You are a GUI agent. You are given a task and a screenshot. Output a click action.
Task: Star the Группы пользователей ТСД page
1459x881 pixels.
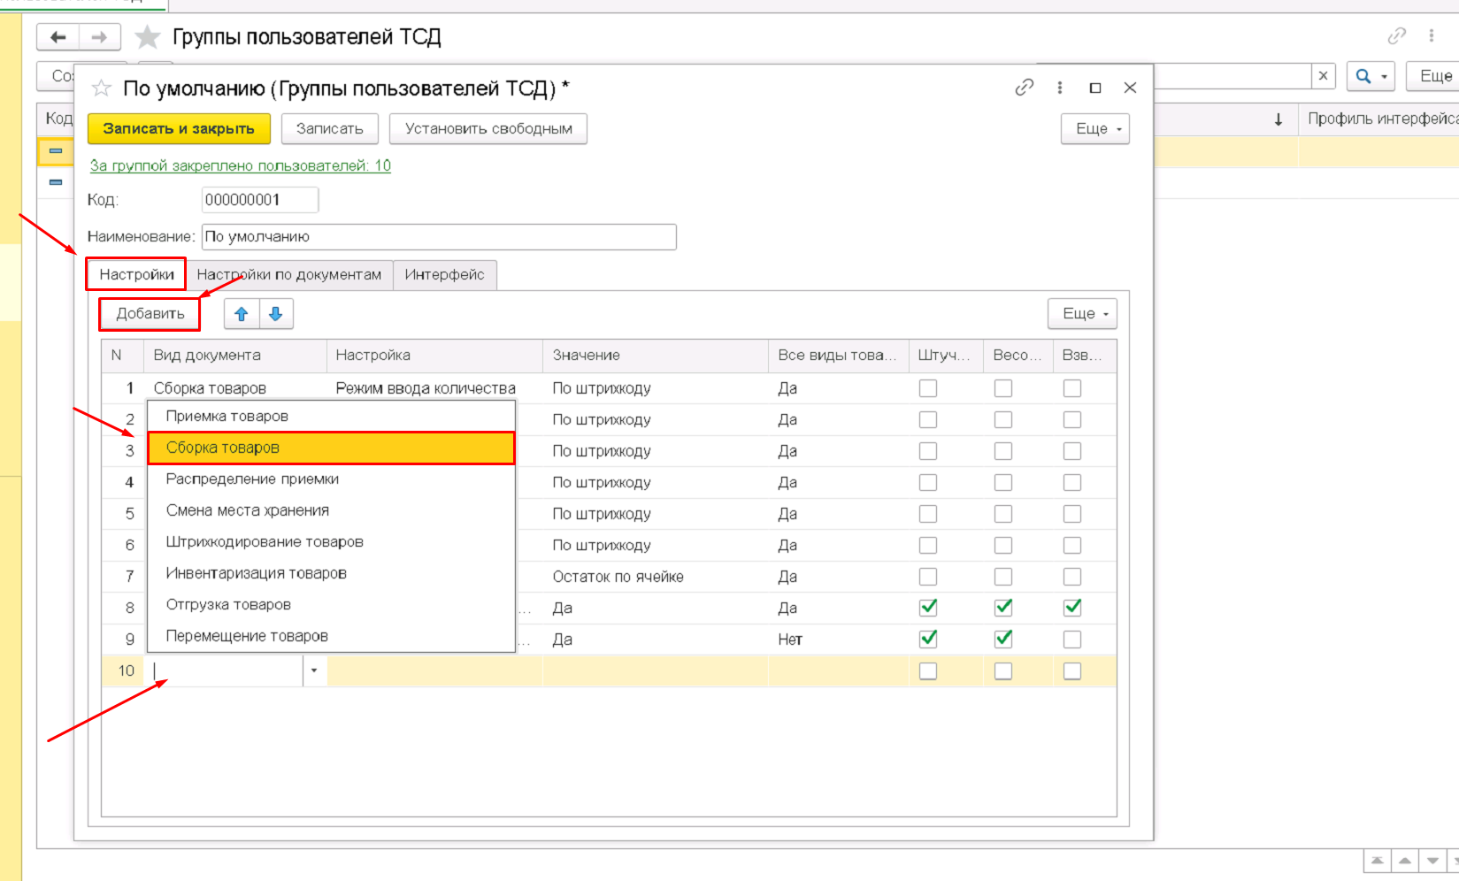(x=147, y=37)
